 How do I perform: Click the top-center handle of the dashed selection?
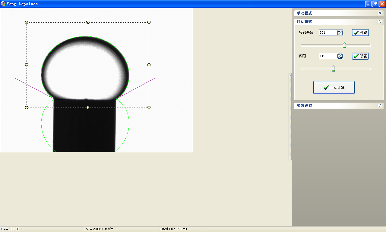[88, 22]
